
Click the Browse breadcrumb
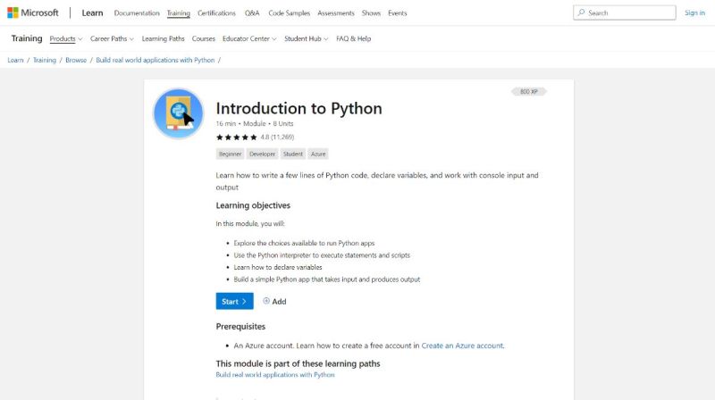[x=76, y=60]
